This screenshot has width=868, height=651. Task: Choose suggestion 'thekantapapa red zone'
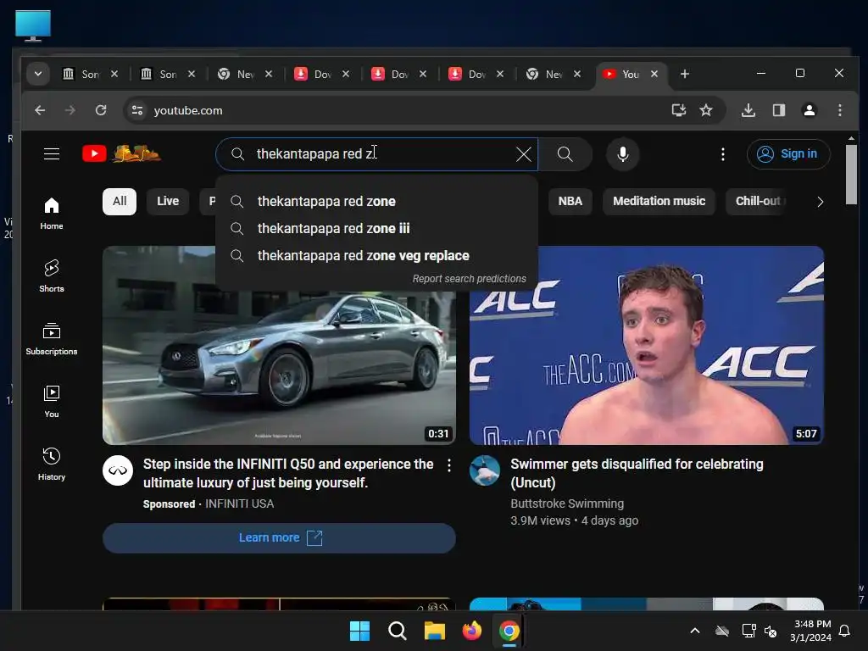click(x=376, y=202)
